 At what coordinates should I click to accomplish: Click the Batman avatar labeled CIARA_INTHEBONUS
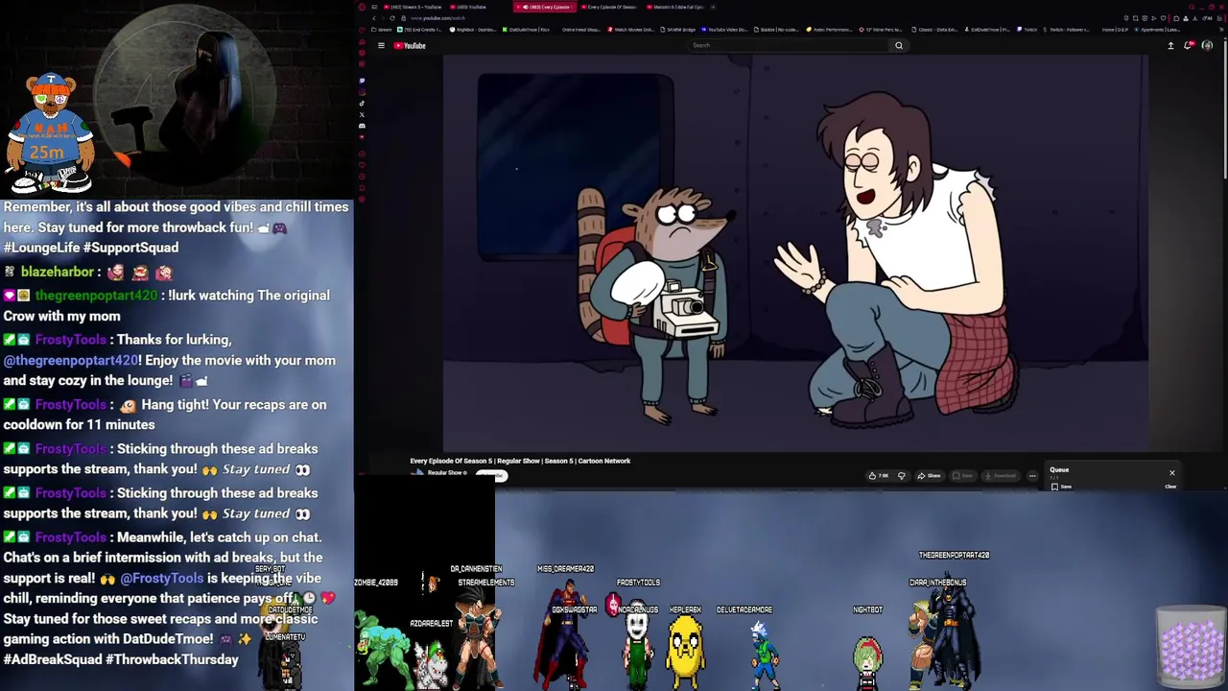(x=953, y=633)
